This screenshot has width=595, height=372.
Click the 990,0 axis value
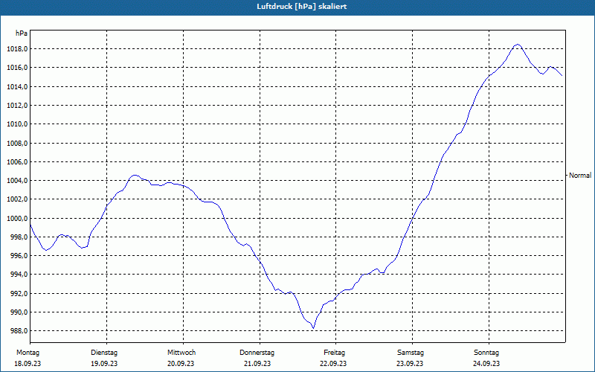19,312
